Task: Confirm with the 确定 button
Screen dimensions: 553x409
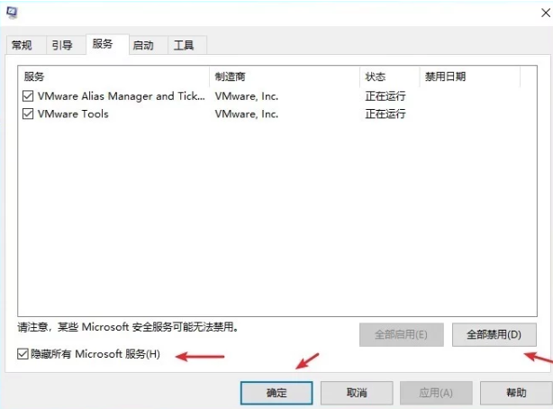Action: click(276, 393)
